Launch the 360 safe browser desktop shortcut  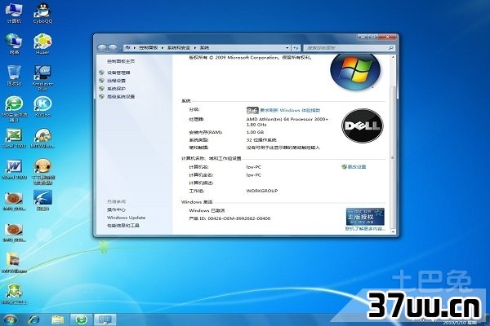click(14, 108)
